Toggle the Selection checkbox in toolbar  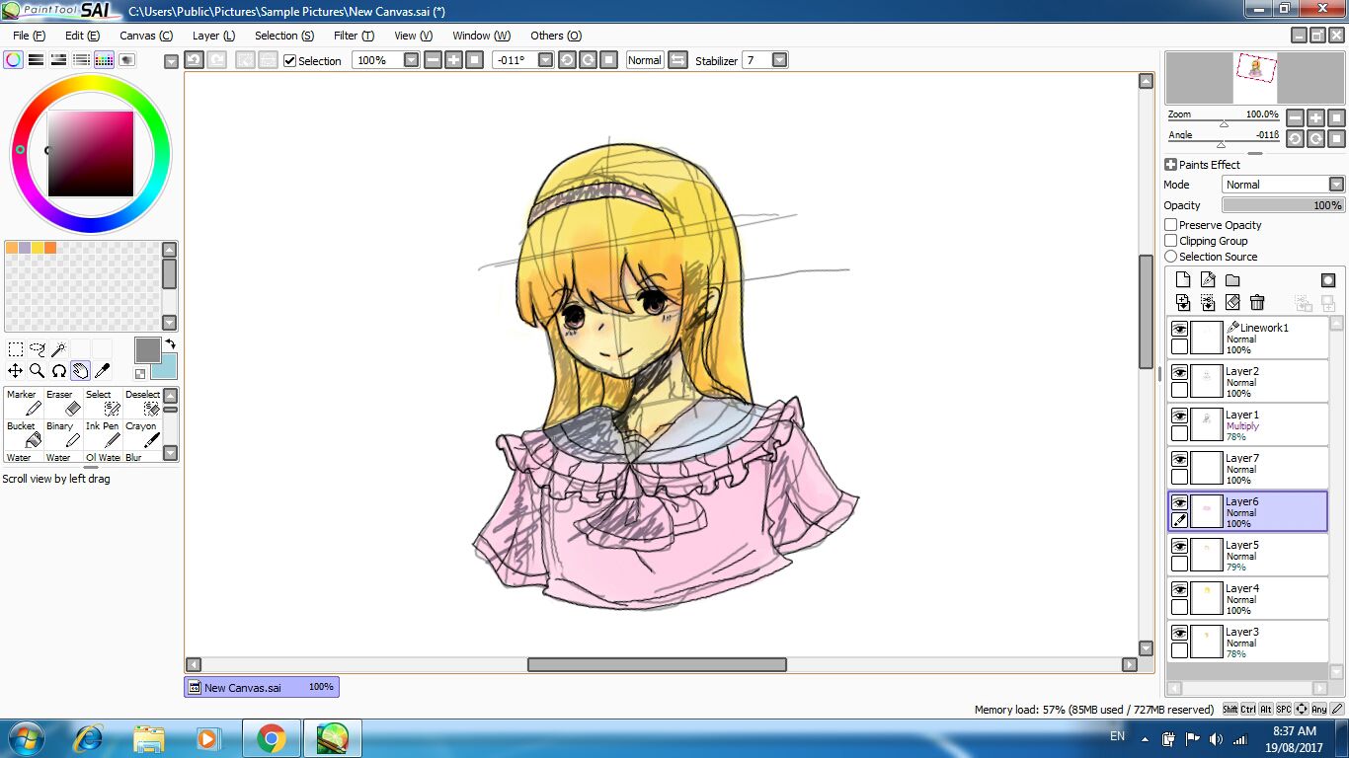(289, 61)
